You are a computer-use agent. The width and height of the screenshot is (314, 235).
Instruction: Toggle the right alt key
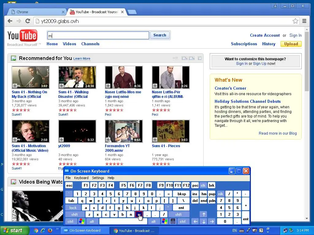tap(154, 222)
